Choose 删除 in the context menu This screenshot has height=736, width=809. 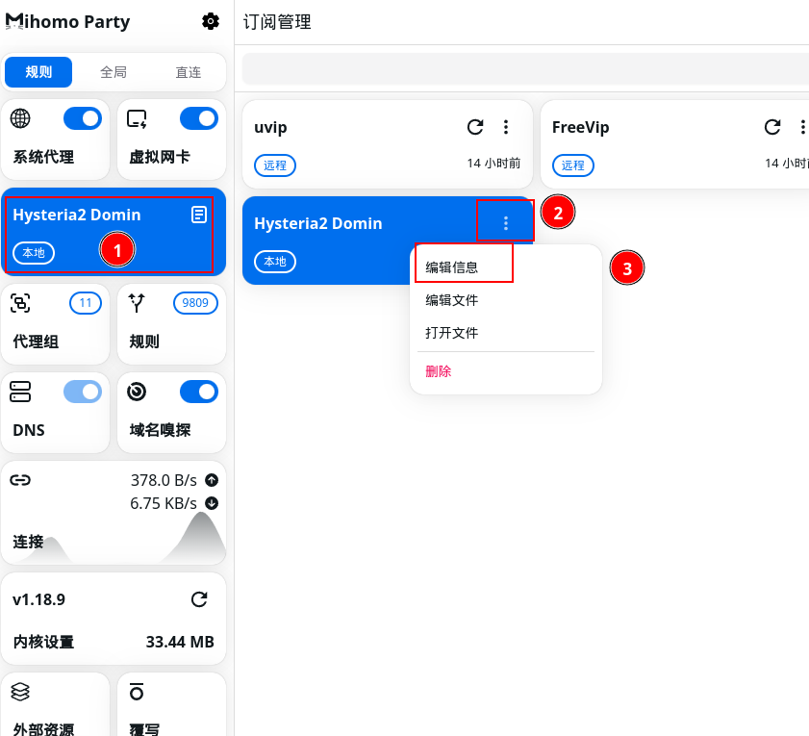tap(439, 371)
